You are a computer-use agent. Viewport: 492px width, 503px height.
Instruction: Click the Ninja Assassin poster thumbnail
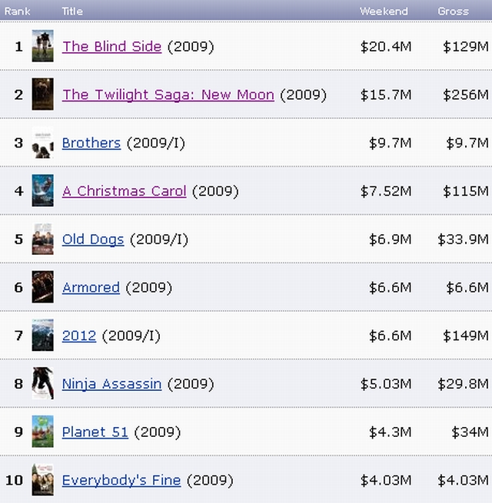point(42,383)
